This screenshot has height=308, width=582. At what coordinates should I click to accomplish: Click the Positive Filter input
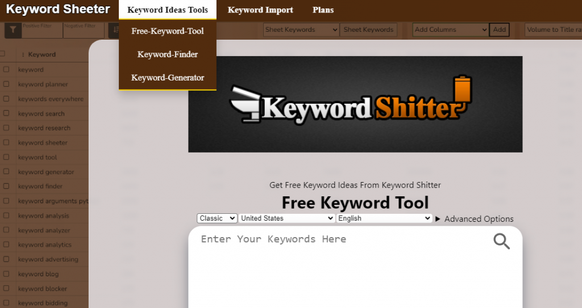42,31
